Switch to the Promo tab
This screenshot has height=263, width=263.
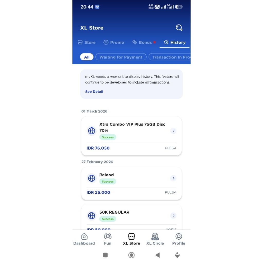click(114, 42)
